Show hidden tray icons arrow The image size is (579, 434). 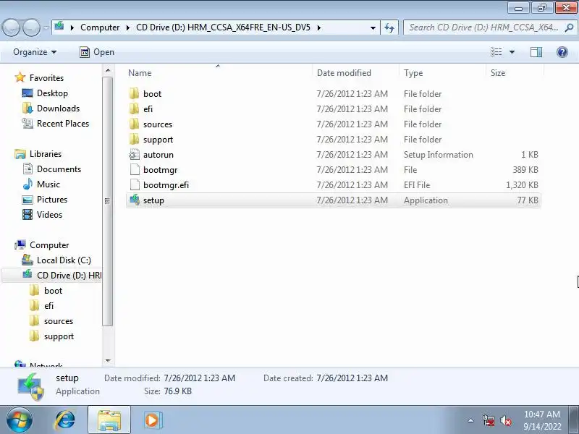tap(471, 420)
